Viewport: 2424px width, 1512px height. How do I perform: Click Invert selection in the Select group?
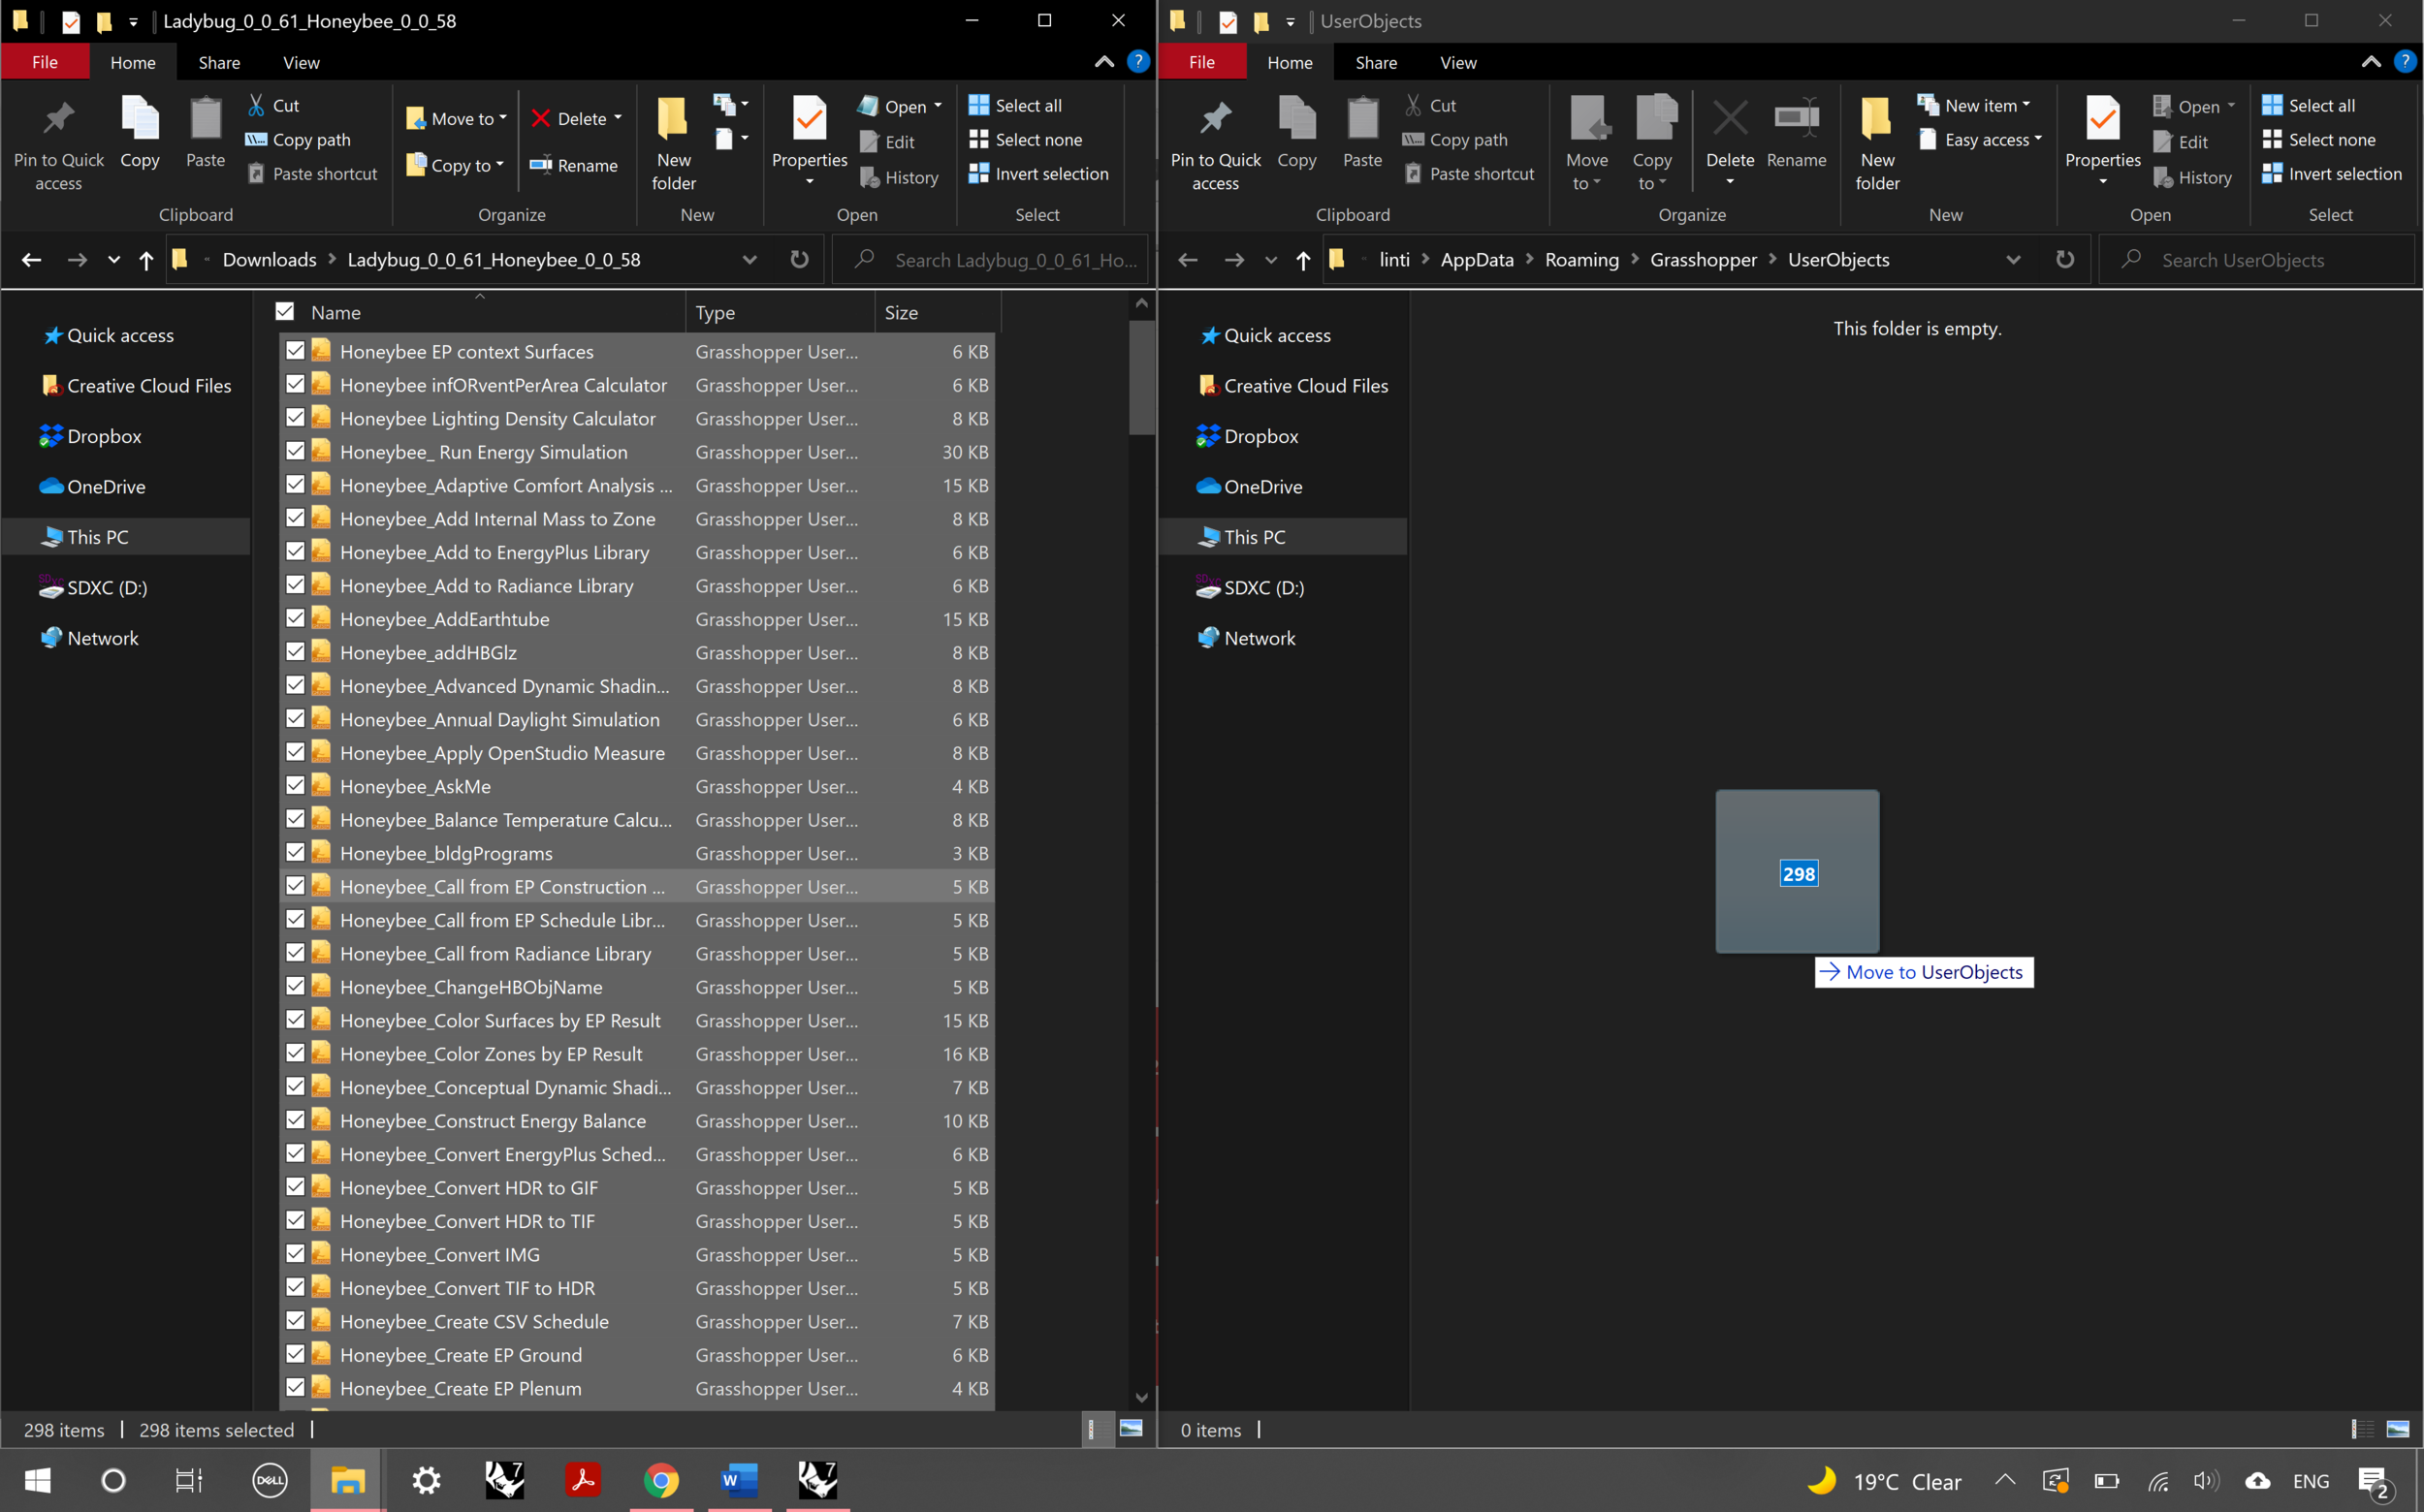(1040, 173)
